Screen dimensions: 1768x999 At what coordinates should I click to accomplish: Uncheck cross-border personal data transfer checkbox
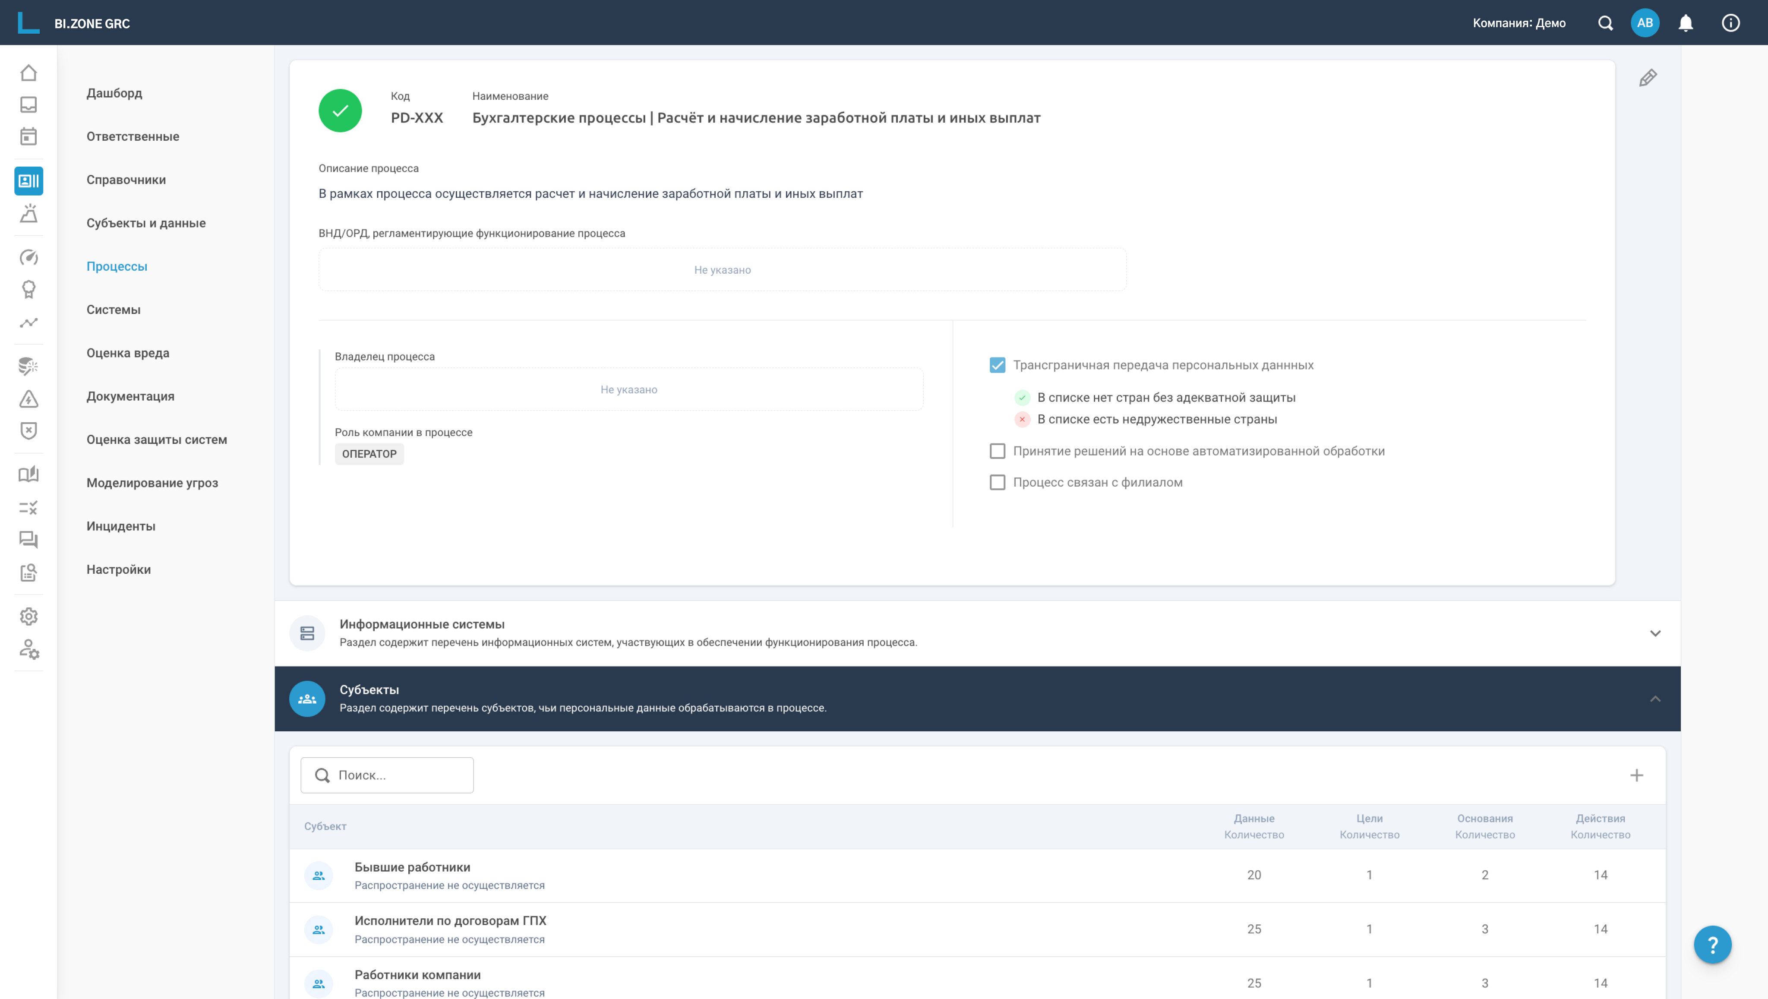tap(997, 365)
